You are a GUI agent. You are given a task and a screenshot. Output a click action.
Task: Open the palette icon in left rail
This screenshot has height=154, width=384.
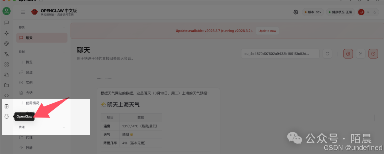tap(7, 44)
